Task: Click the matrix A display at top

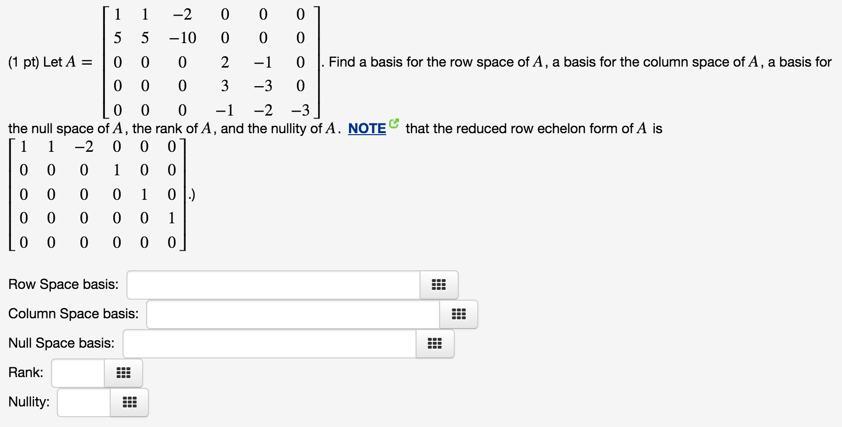Action: pos(211,62)
